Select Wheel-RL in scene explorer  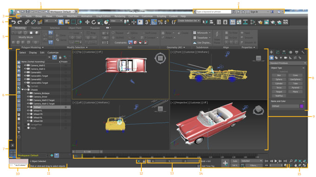tap(38, 118)
